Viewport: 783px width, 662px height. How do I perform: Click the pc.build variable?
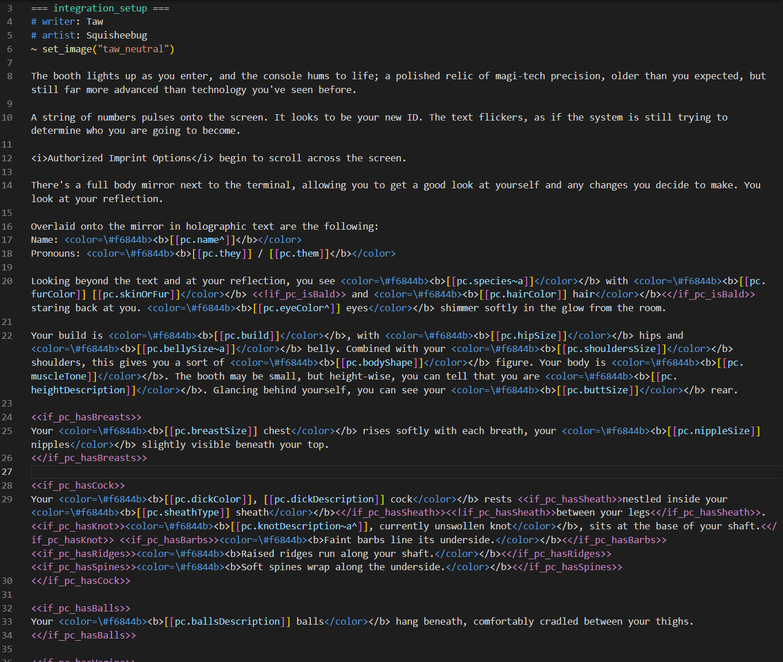[246, 335]
